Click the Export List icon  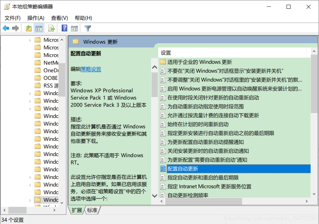pyautogui.click(x=51, y=28)
